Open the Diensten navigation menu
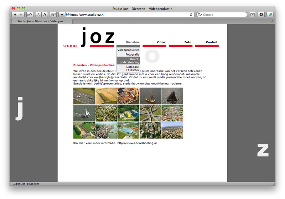The image size is (285, 199). (132, 42)
